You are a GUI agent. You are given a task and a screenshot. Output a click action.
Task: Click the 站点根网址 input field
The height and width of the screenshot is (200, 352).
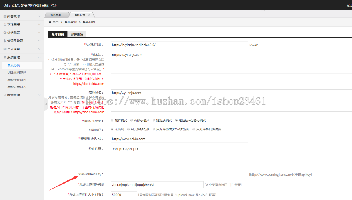pos(180,45)
